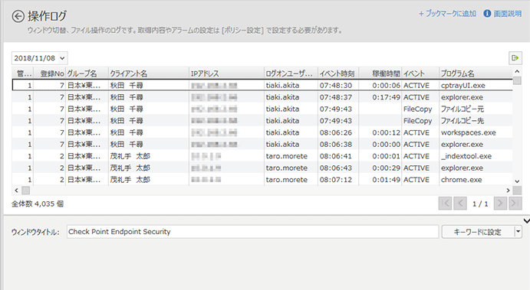Open the キーワードに設定 dropdown arrow
Screen dimensions: 530x290
[518, 232]
